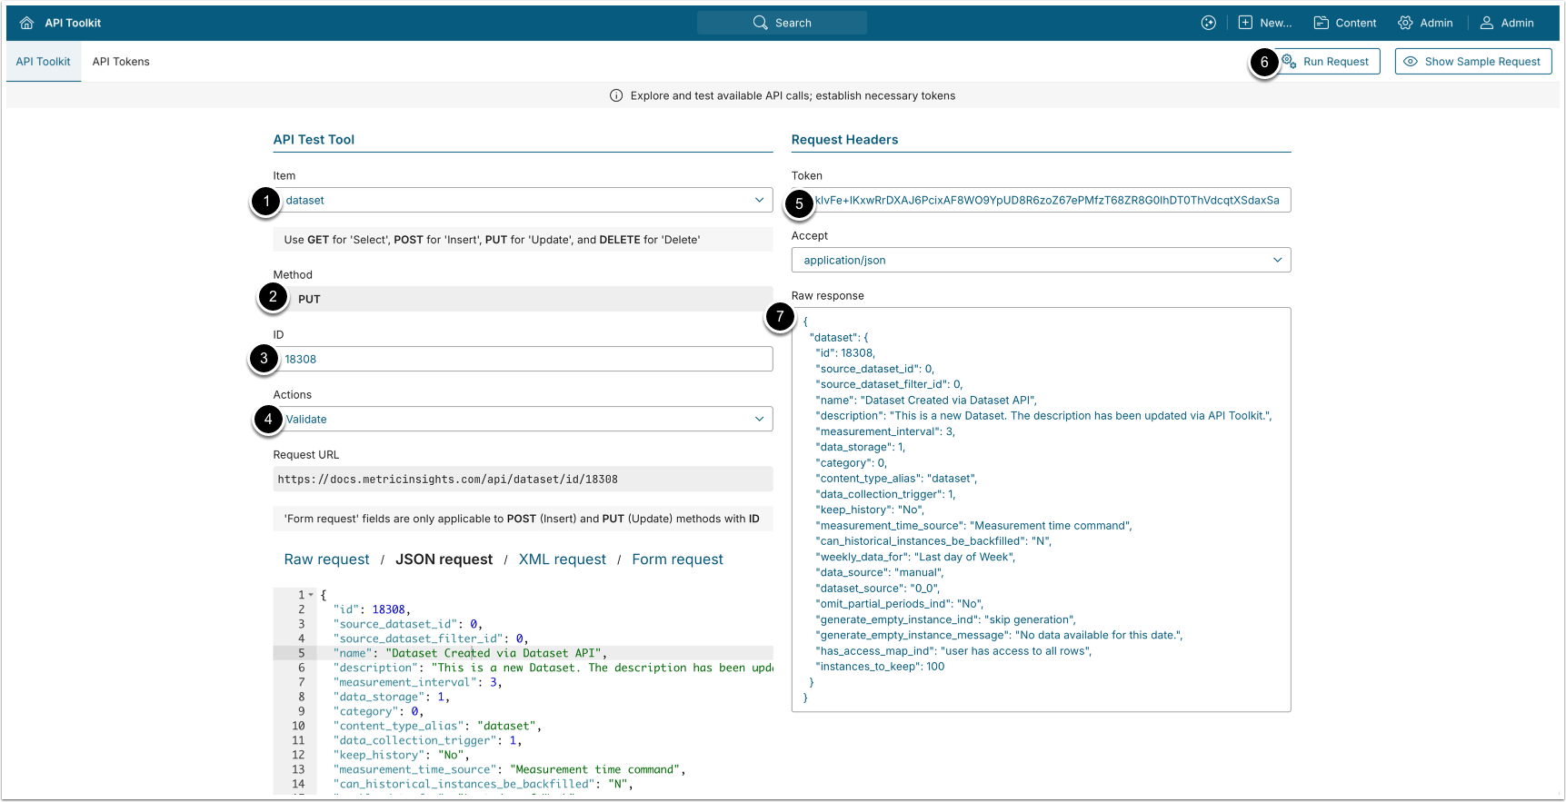Click Show Sample Request button
The width and height of the screenshot is (1566, 802).
click(1472, 62)
